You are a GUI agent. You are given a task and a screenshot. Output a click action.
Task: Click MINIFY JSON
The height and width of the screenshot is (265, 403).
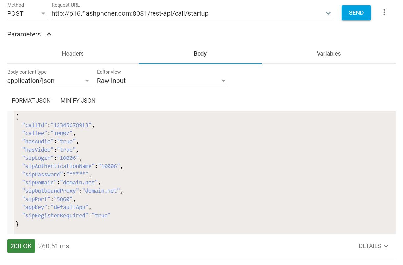[78, 101]
